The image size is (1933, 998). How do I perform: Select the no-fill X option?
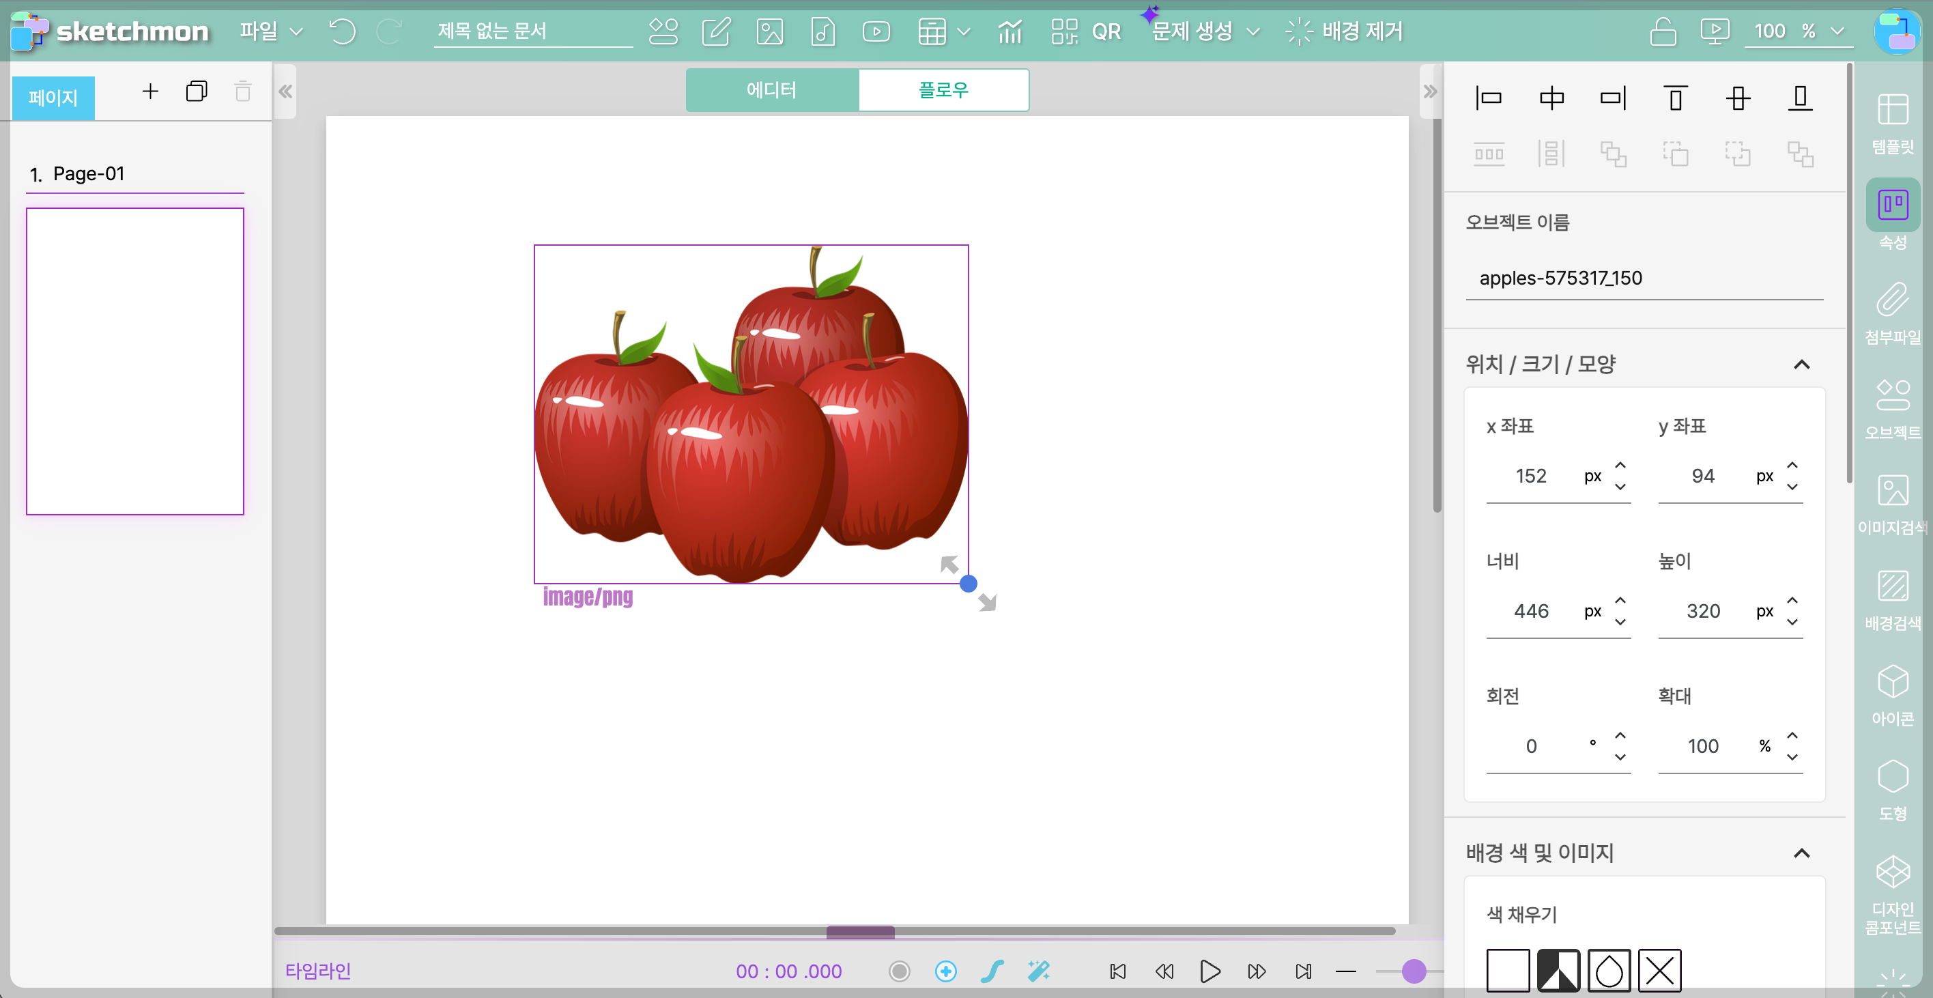click(1659, 970)
